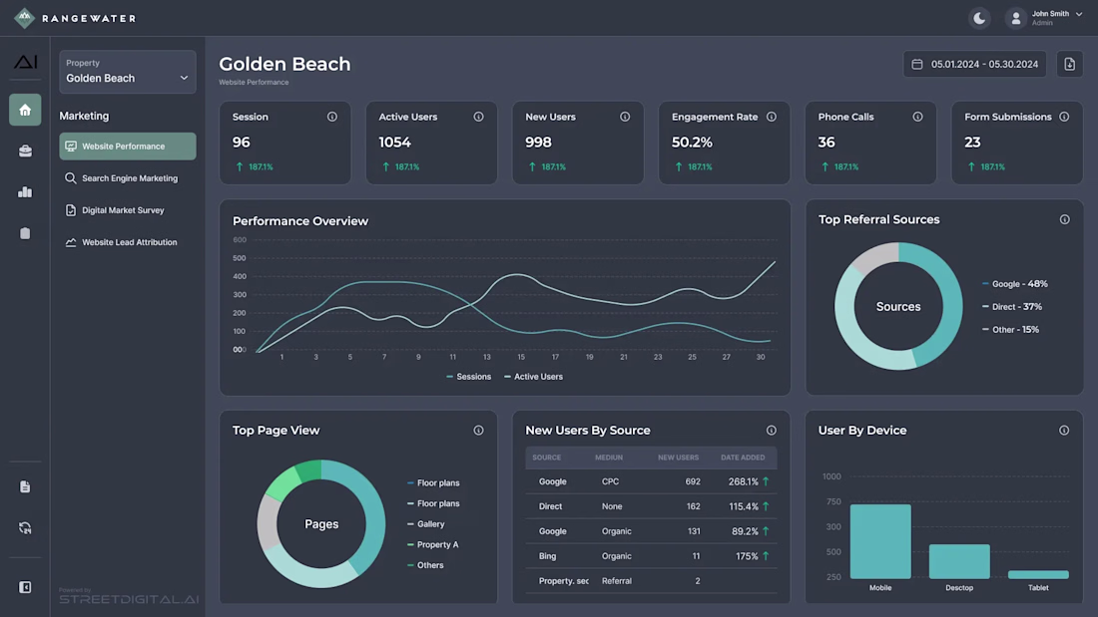
Task: Click the Engagement Rate value 50.2%
Action: point(692,142)
